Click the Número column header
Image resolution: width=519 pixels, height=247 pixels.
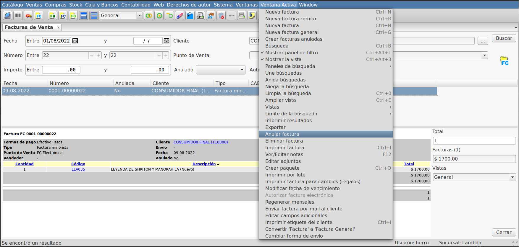[x=80, y=84]
